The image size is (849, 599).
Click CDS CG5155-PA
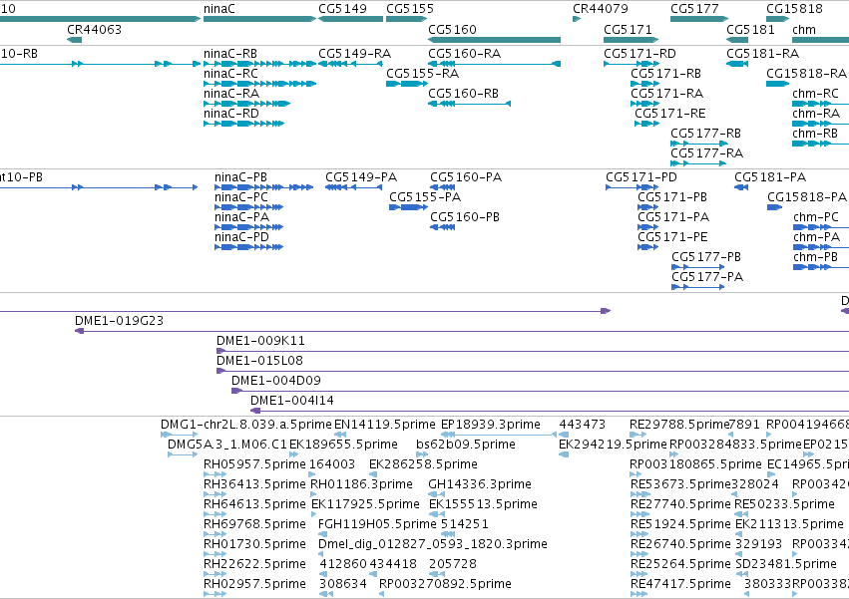pos(409,207)
